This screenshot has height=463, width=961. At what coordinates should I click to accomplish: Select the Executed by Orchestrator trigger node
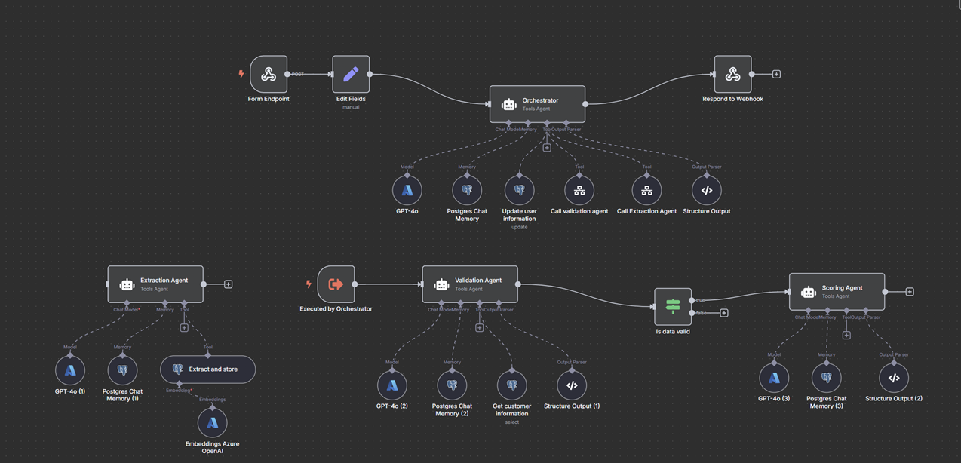click(x=336, y=284)
